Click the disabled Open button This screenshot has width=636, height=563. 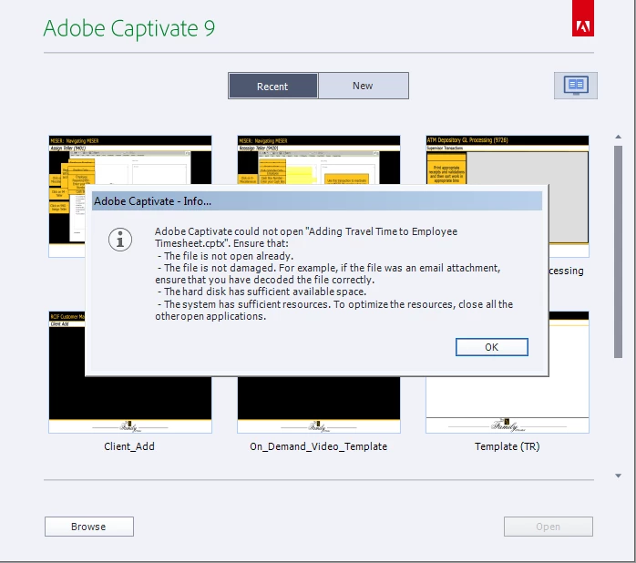pyautogui.click(x=549, y=527)
